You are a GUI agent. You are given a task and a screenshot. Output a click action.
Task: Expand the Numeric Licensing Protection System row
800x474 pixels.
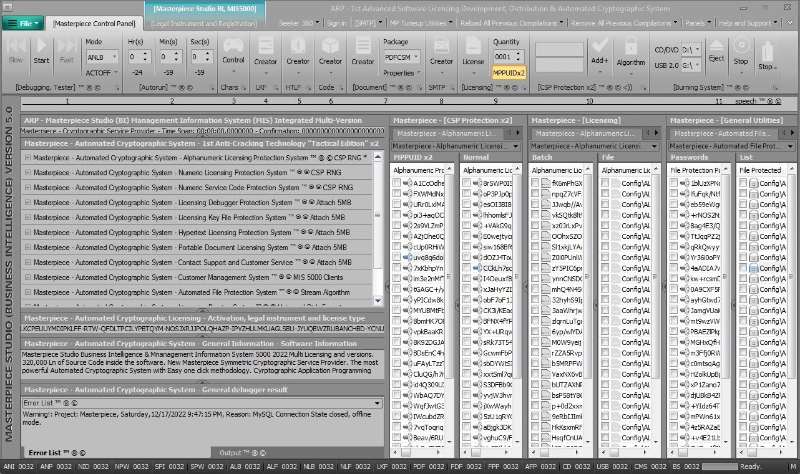click(28, 173)
